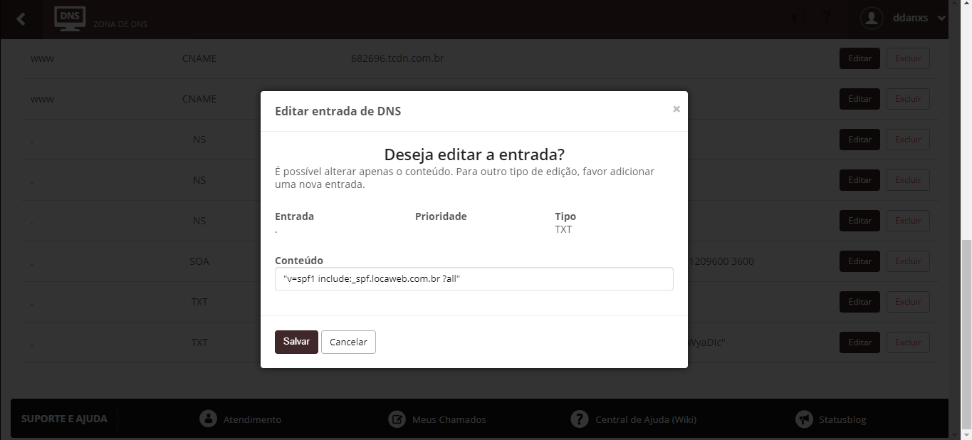
Task: Edit the Conteúdo SPF text field
Action: [x=474, y=278]
